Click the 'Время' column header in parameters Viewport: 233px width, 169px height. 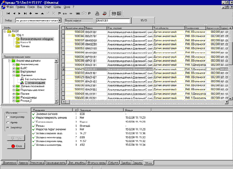tap(137, 110)
